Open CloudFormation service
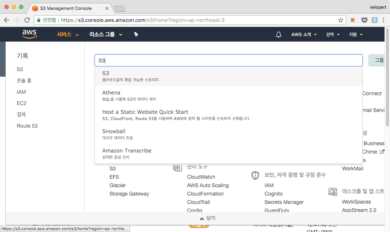This screenshot has width=390, height=232. click(x=205, y=194)
